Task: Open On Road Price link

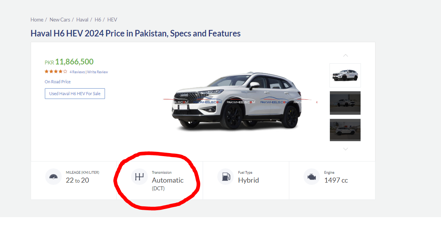Action: 57,82
